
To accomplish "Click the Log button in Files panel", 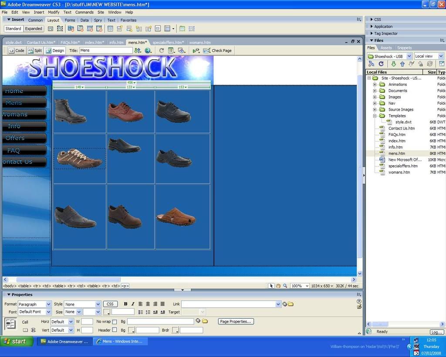I will pyautogui.click(x=436, y=332).
